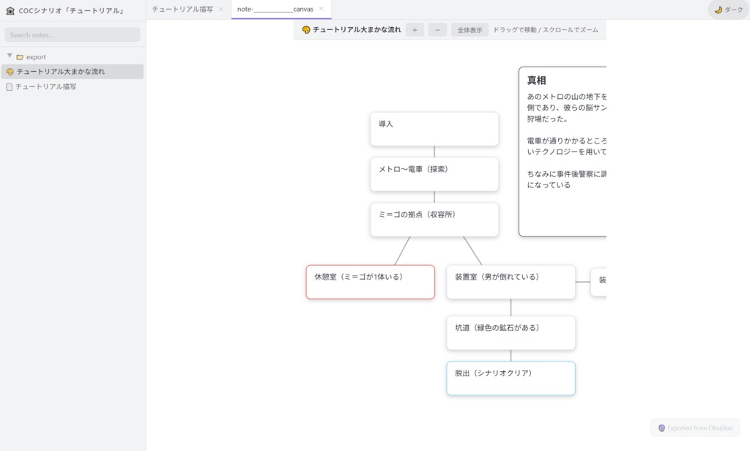Close the チュートリアル描写 tab
750x451 pixels.
[x=221, y=10]
